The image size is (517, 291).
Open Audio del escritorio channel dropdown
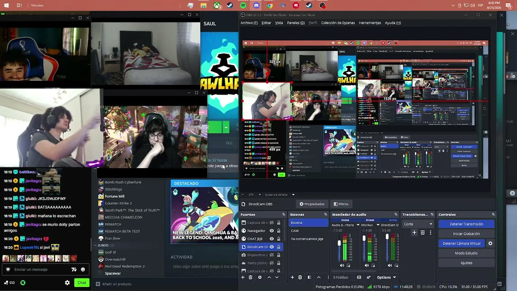pyautogui.click(x=358, y=225)
